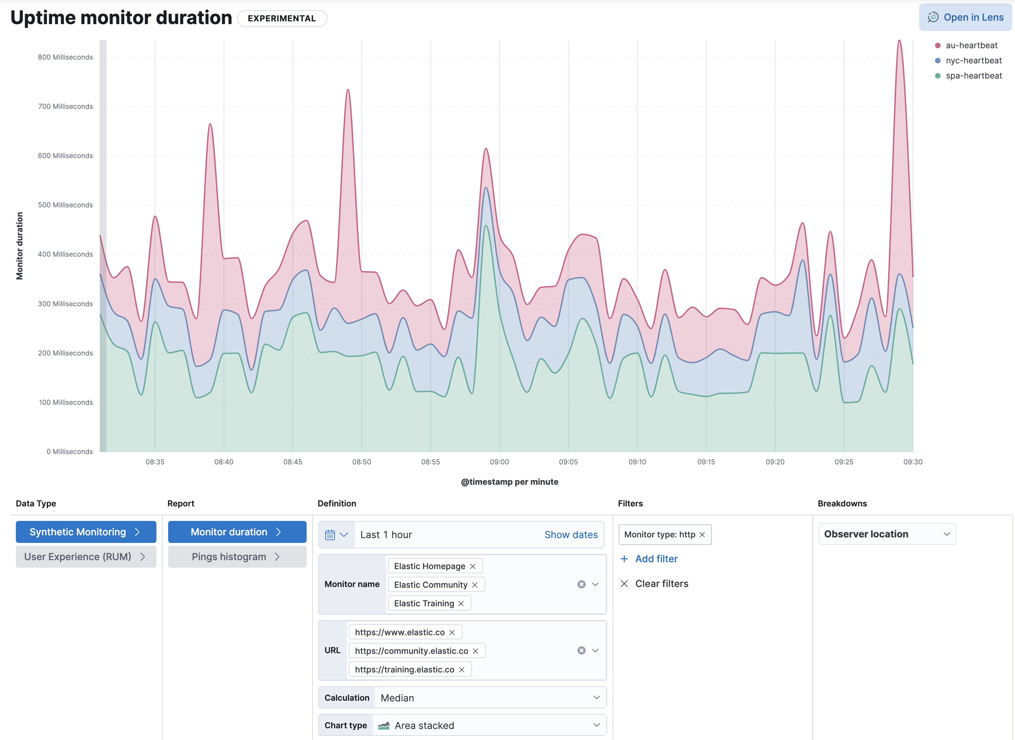Toggle nyc-heartbeat series in legend
1015x740 pixels.
point(973,61)
